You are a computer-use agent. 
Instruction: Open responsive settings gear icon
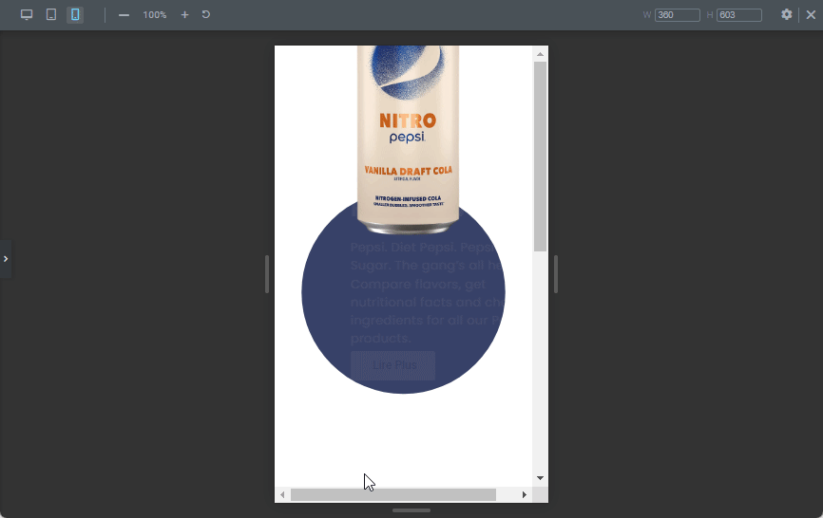[x=786, y=14]
